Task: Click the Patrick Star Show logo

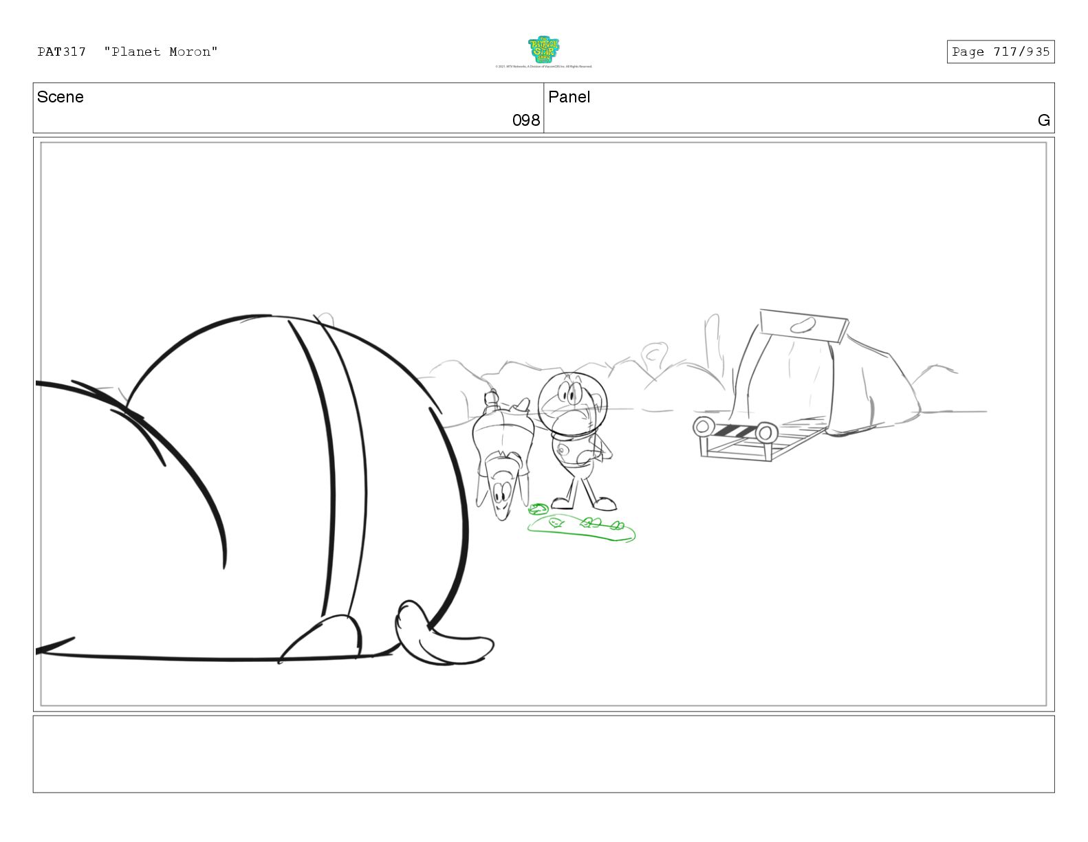Action: click(x=543, y=49)
